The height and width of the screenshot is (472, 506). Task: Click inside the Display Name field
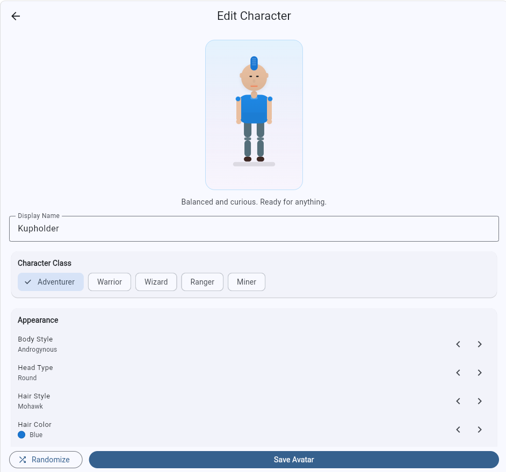pyautogui.click(x=254, y=229)
